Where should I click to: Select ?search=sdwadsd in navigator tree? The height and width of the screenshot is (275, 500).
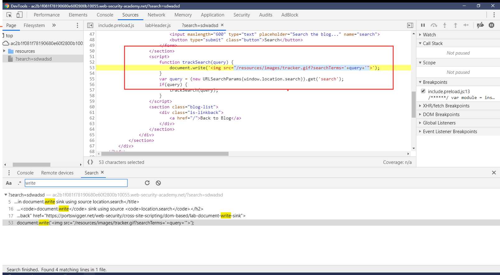(x=43, y=59)
